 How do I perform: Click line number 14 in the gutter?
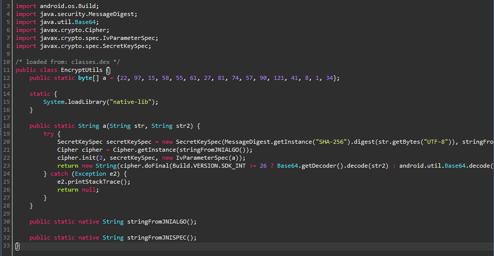tap(6, 94)
